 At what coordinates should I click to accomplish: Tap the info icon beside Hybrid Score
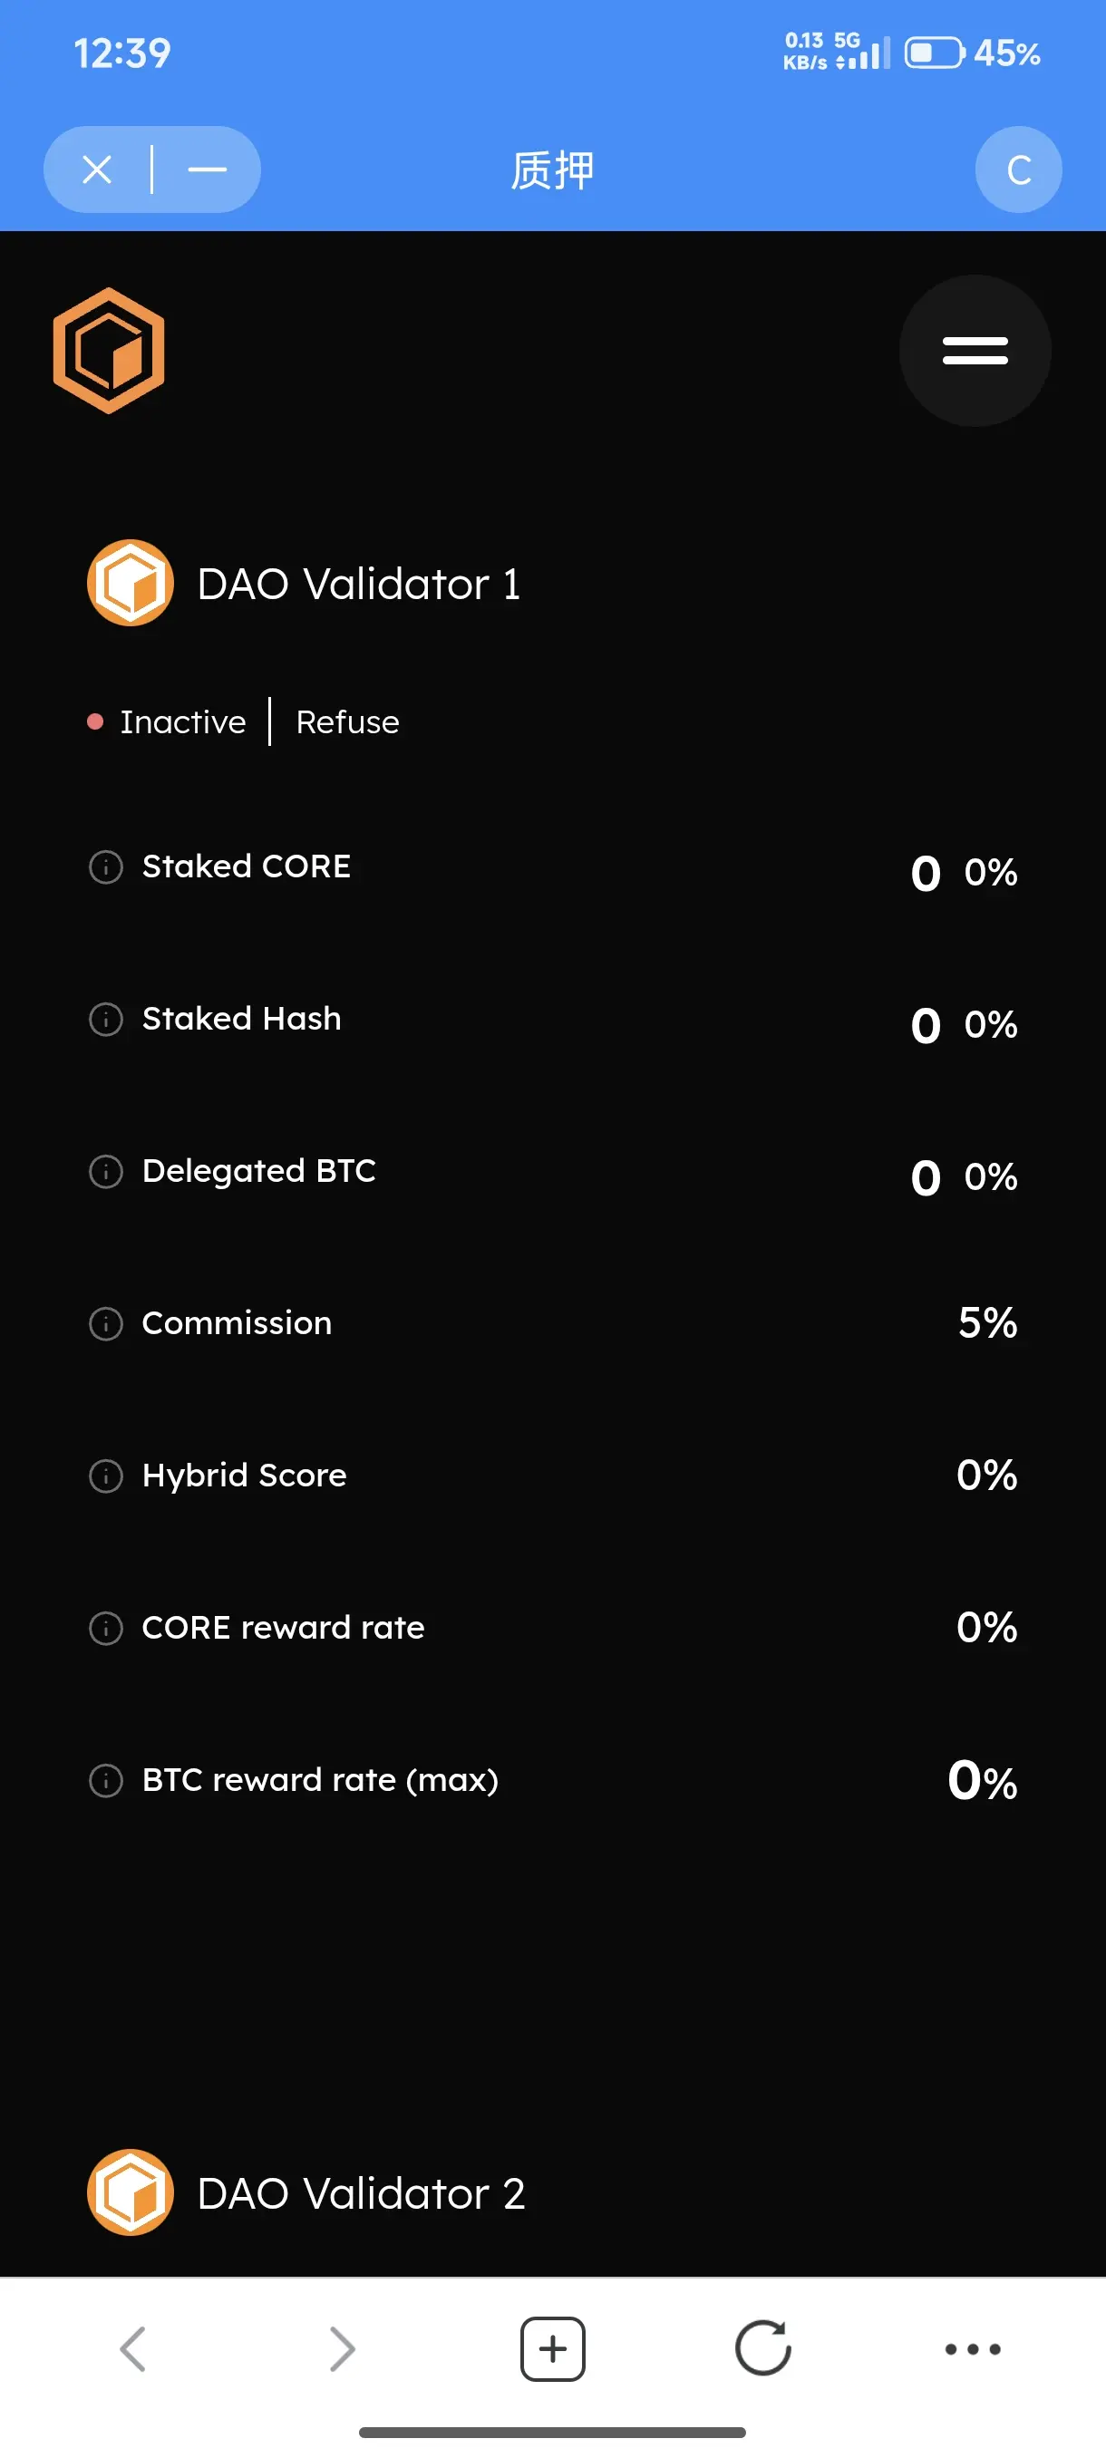106,1476
